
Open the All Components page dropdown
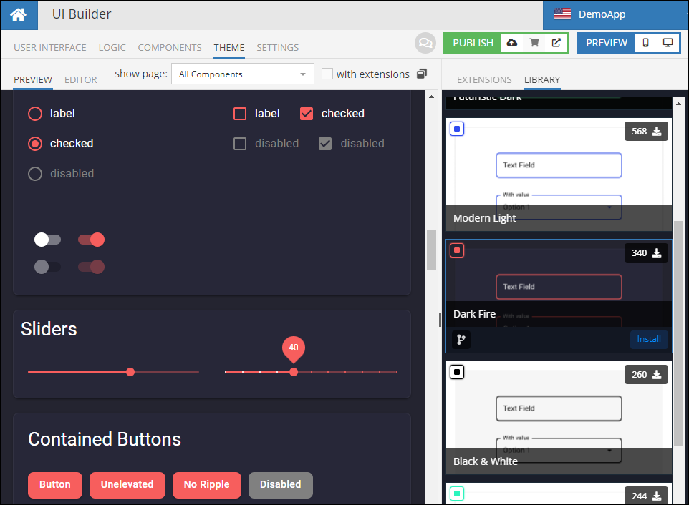tap(243, 74)
